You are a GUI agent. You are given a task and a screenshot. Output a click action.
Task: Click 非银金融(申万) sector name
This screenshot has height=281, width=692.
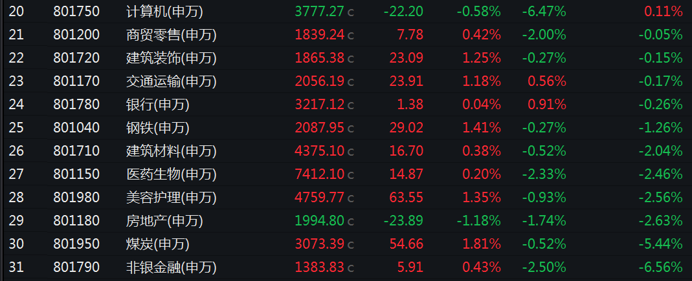[172, 267]
